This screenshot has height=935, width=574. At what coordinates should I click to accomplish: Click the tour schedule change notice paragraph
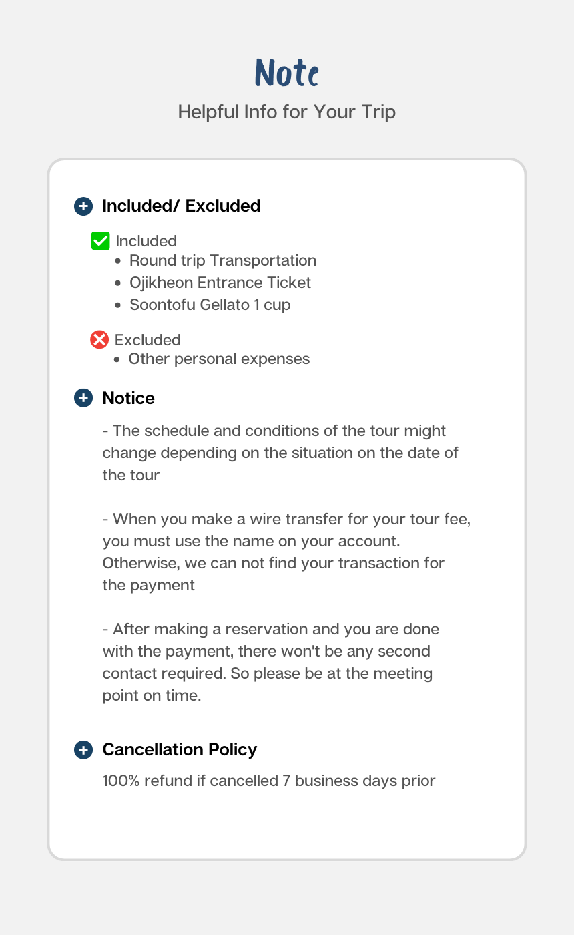point(280,453)
